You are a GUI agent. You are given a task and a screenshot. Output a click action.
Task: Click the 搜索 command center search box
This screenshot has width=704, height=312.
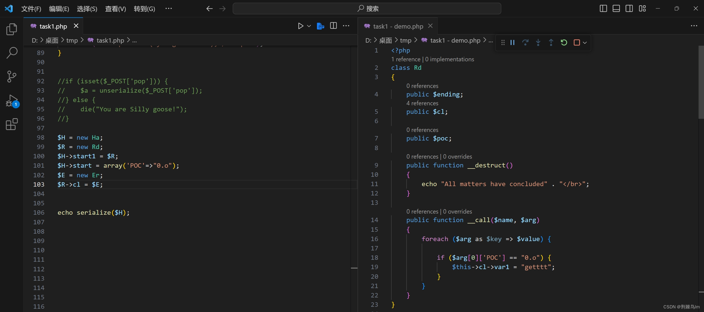[x=367, y=9]
